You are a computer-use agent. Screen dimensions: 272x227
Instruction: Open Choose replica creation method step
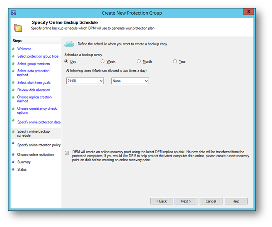(x=34, y=99)
